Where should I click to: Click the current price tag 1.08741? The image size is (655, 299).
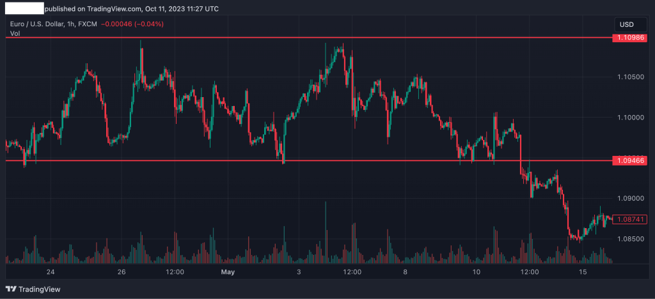click(631, 219)
